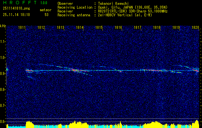Select the 1814 time axis label
202x128 pixels.
point(80,28)
